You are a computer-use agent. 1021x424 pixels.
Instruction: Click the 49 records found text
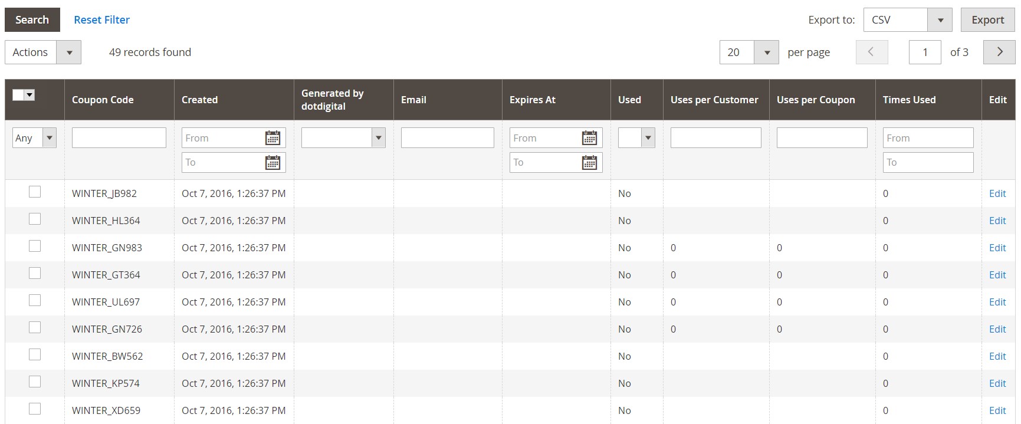tap(150, 52)
